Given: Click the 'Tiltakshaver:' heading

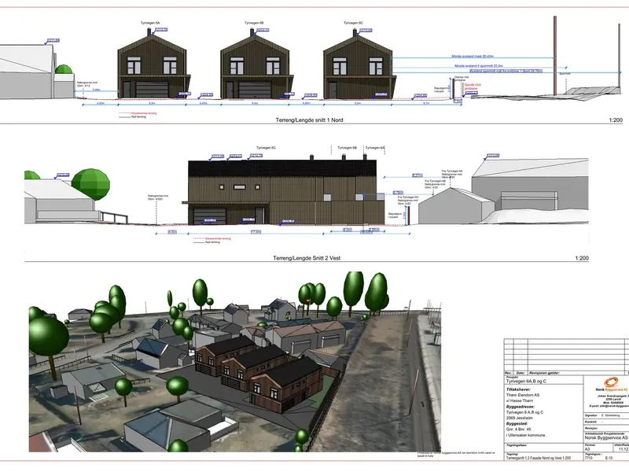Looking at the screenshot, I should (x=518, y=389).
